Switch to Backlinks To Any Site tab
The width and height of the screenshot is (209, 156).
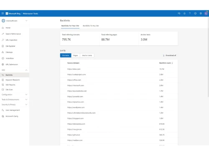point(91,26)
